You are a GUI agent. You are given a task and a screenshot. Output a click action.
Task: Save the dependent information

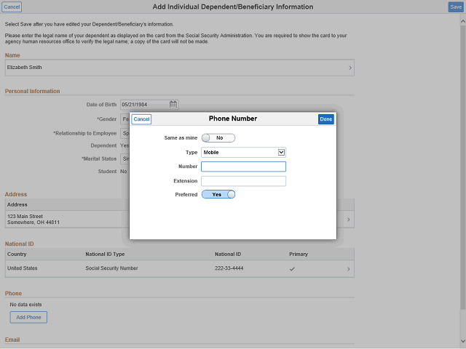click(x=456, y=7)
